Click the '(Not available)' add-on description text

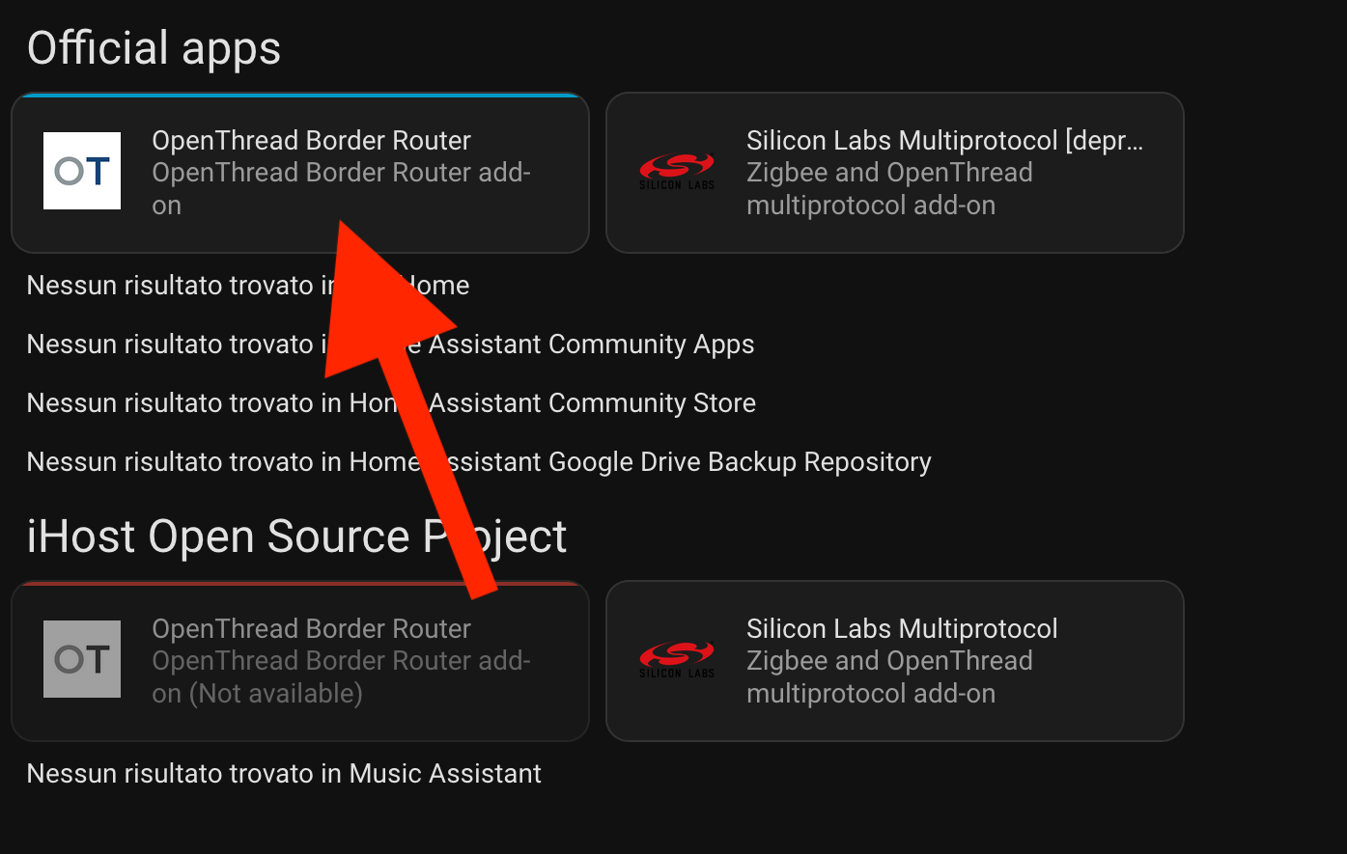coord(257,694)
